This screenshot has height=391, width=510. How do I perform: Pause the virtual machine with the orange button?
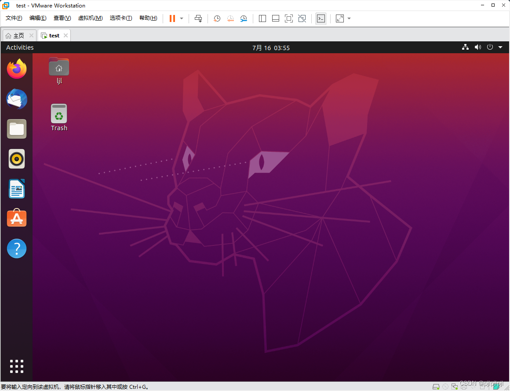click(x=172, y=18)
